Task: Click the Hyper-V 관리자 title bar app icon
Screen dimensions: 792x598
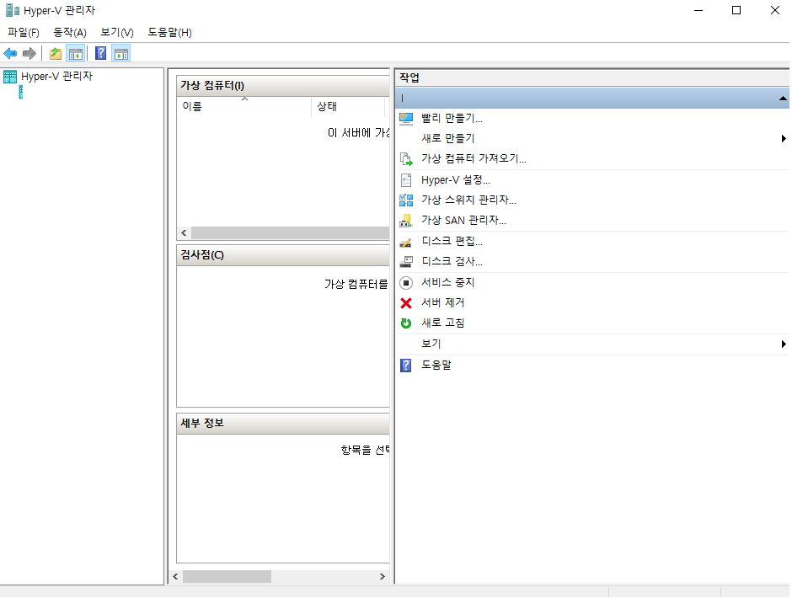Action: coord(12,10)
